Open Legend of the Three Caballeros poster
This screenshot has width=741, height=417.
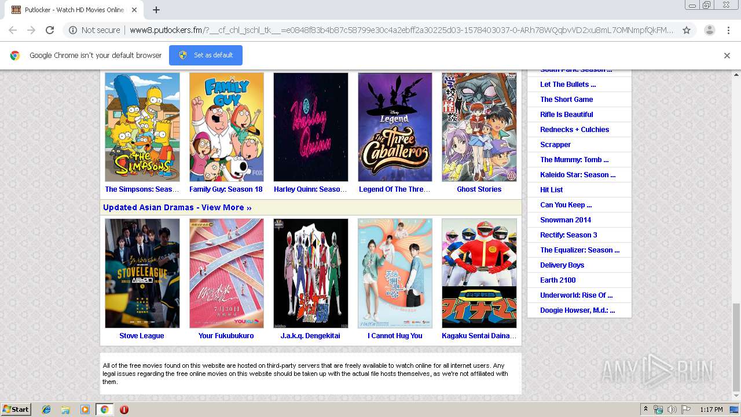tap(395, 127)
